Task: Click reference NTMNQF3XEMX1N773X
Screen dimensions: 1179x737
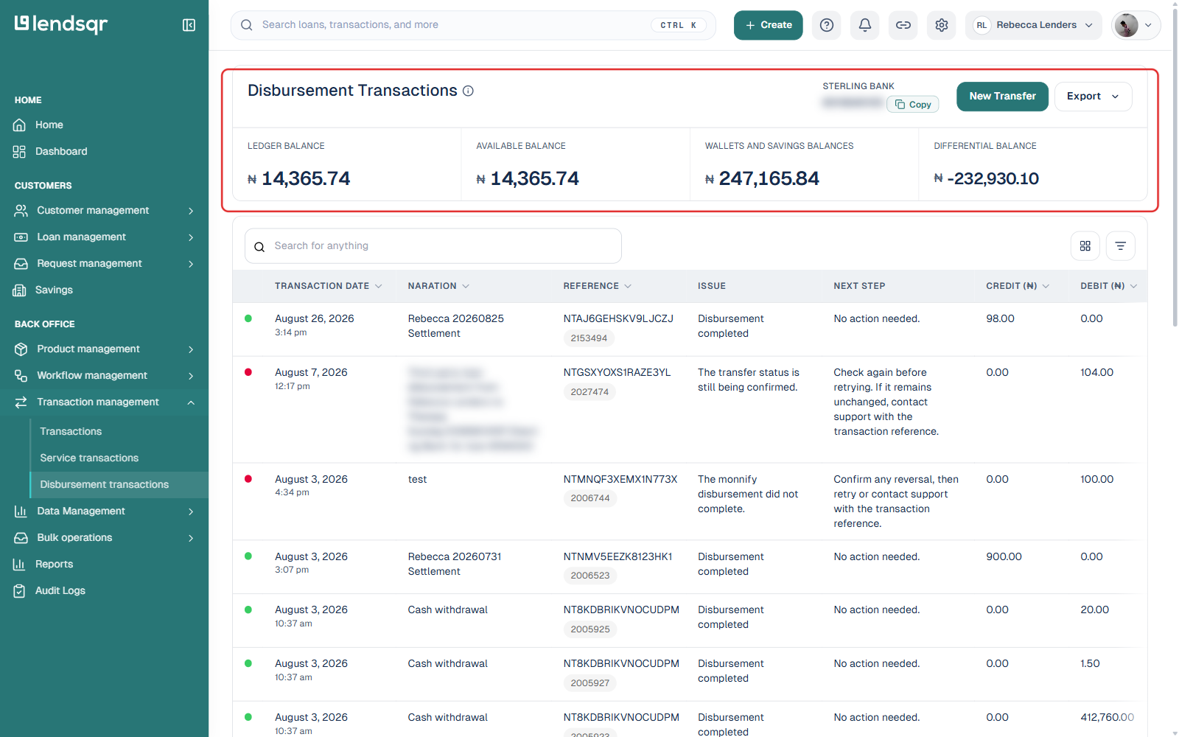Action: [620, 480]
